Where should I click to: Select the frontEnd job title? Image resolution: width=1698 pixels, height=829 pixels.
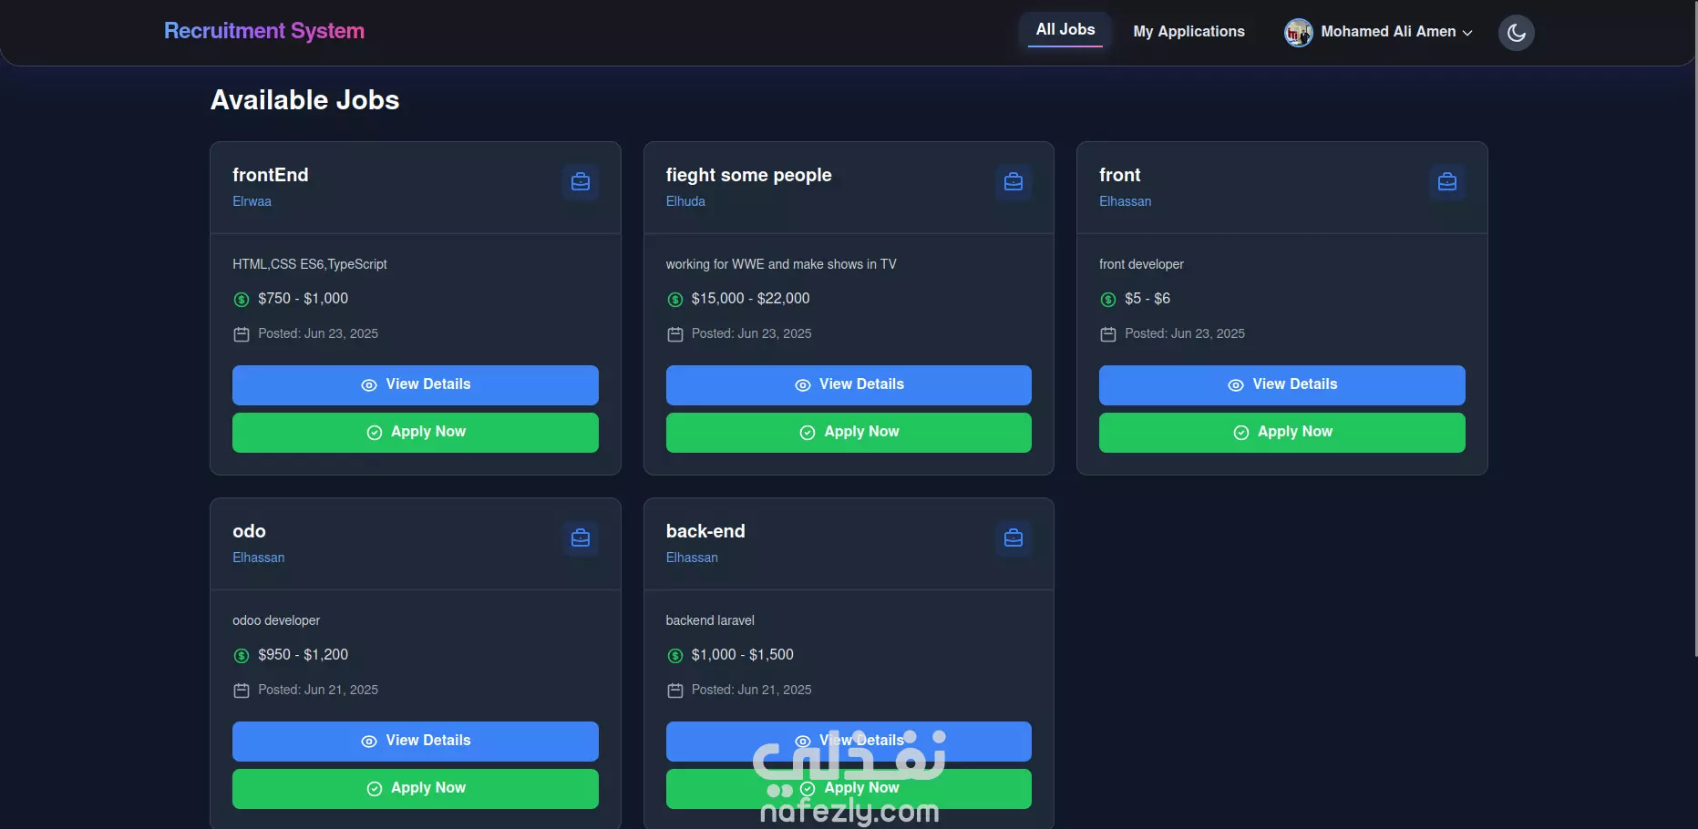(x=271, y=175)
